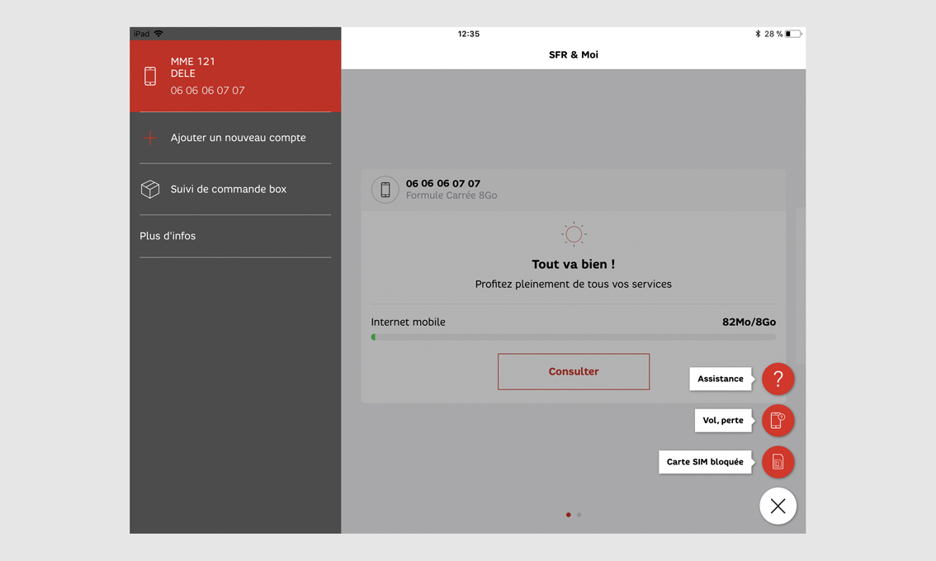Click the SFR & Moi title
936x561 pixels.
coord(574,55)
